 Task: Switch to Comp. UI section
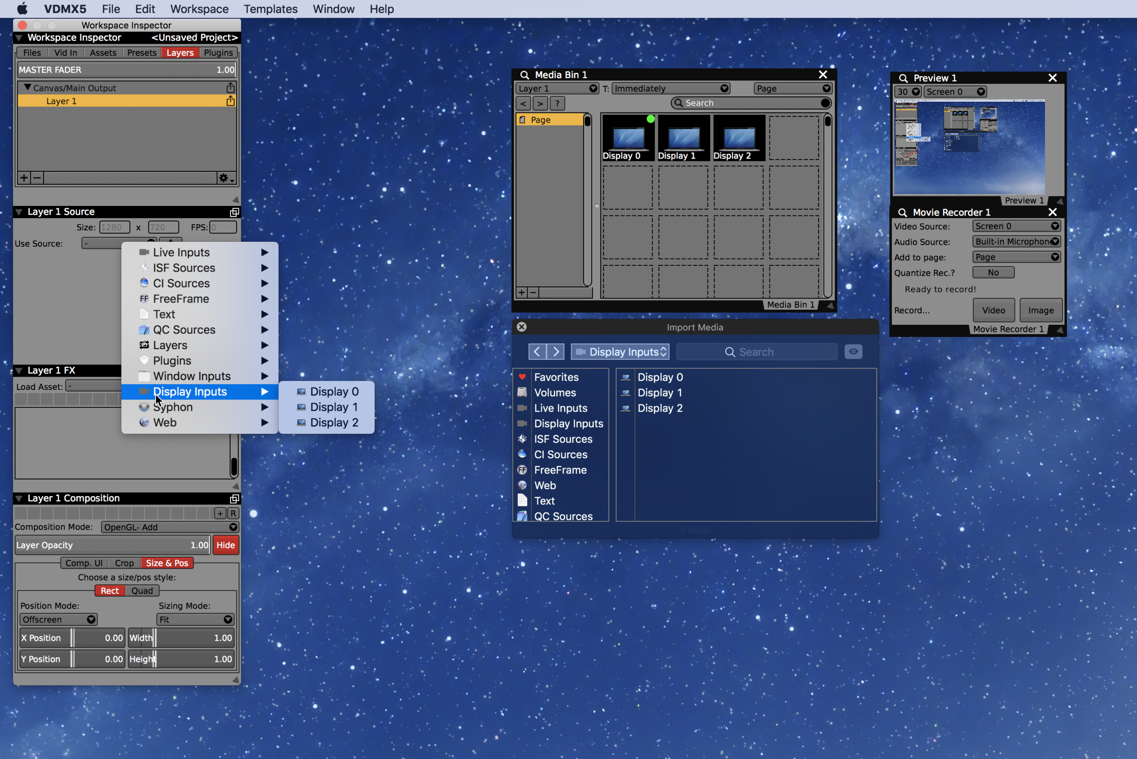[84, 563]
